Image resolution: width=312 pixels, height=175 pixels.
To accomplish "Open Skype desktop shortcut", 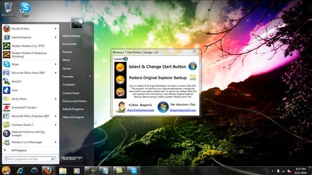I will pos(25,9).
